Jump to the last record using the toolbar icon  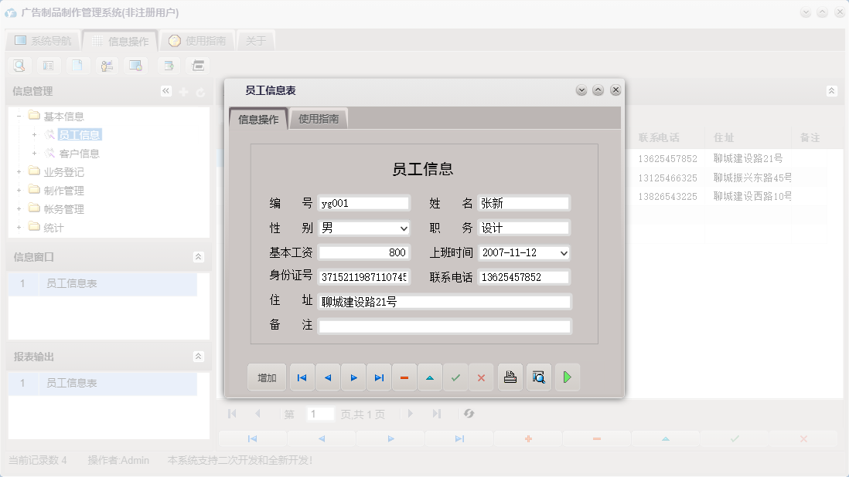pos(379,377)
